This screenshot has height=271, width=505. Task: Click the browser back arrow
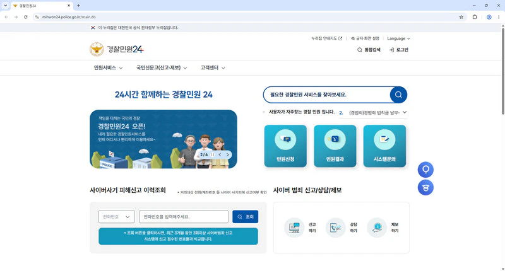[x=6, y=17]
